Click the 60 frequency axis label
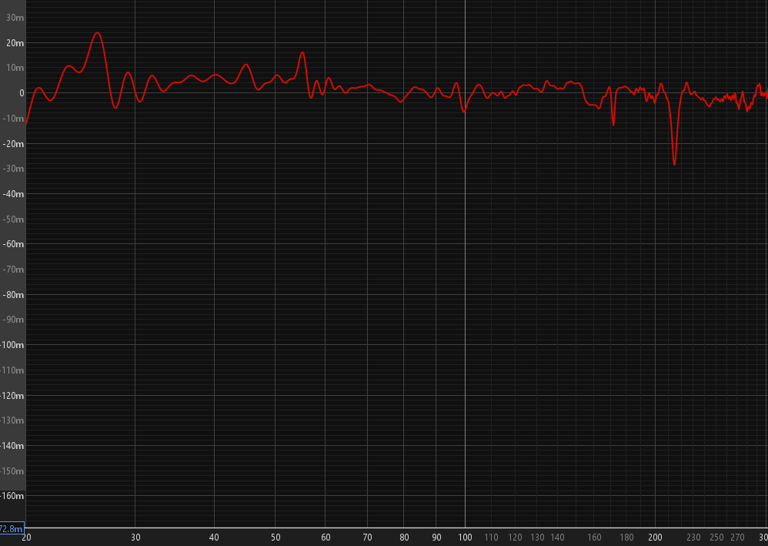 [x=326, y=538]
